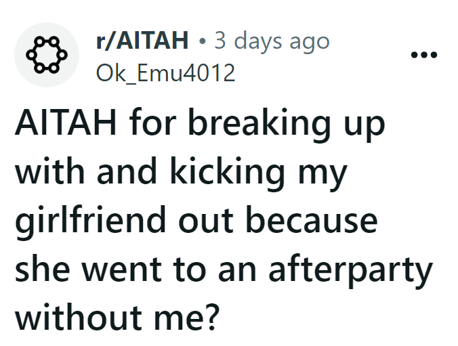The width and height of the screenshot is (458, 346).
Task: View the Ok_Emu4012 user profile
Action: tap(166, 71)
